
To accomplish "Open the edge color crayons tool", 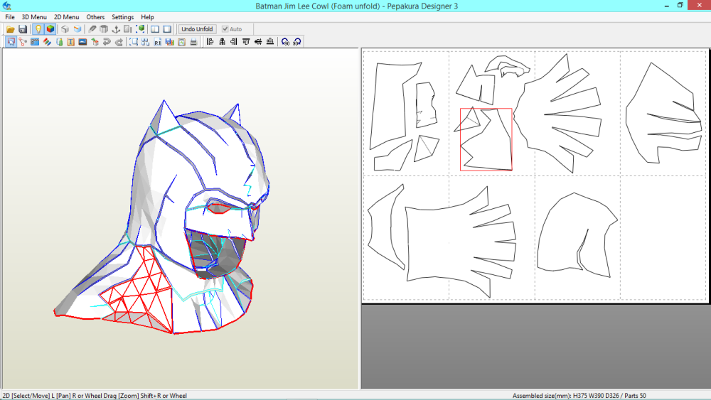I will pos(47,42).
